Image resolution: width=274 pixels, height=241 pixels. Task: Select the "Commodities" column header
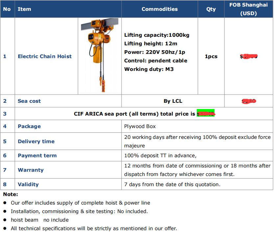tap(159, 9)
